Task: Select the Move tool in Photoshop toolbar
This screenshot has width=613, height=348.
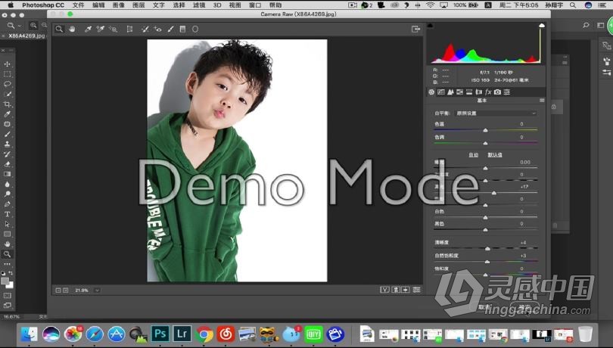Action: [7, 64]
